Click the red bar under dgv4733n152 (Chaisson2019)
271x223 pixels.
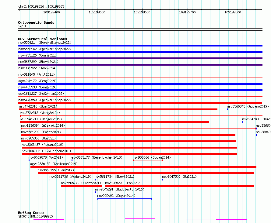(x=143, y=167)
